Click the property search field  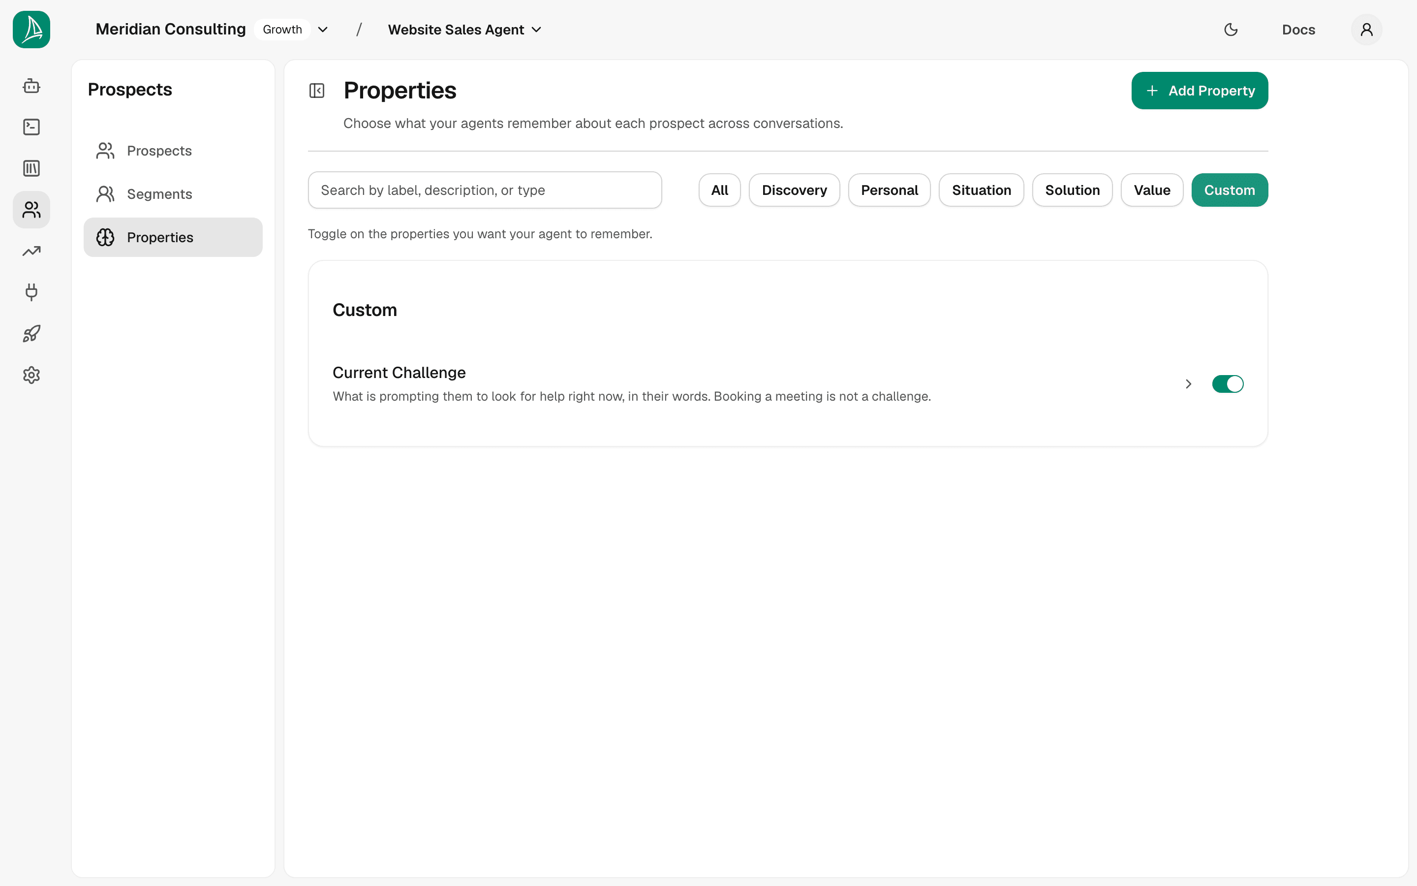point(485,190)
